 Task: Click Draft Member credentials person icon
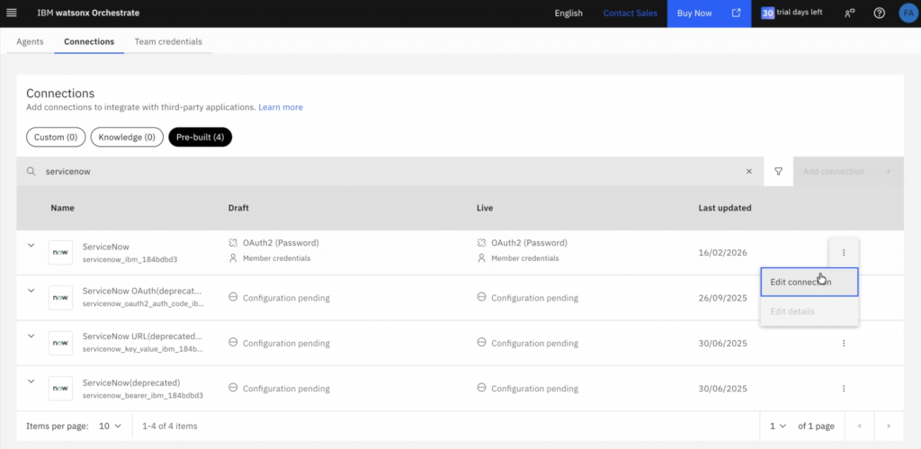(x=233, y=258)
